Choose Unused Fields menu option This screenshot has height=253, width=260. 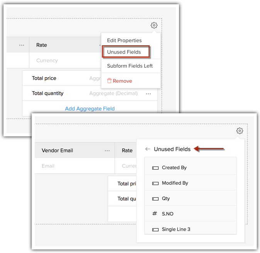pyautogui.click(x=125, y=52)
